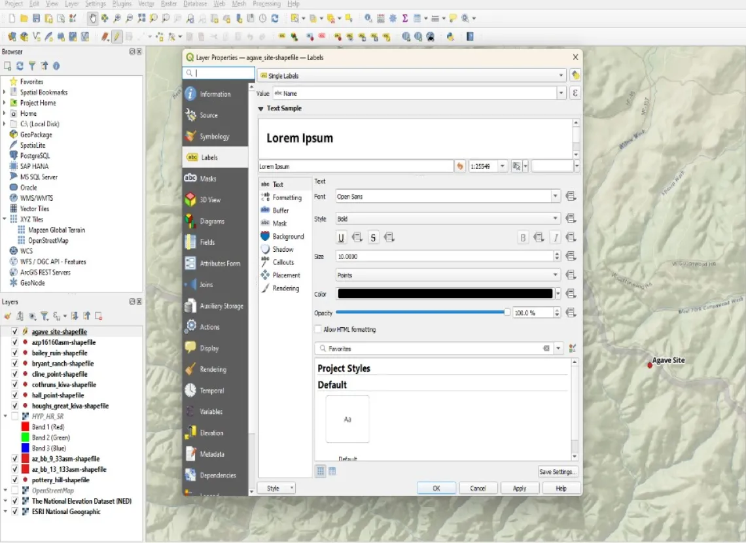The width and height of the screenshot is (746, 543).
Task: Click the Refresh icon in Browser panel
Action: point(20,66)
